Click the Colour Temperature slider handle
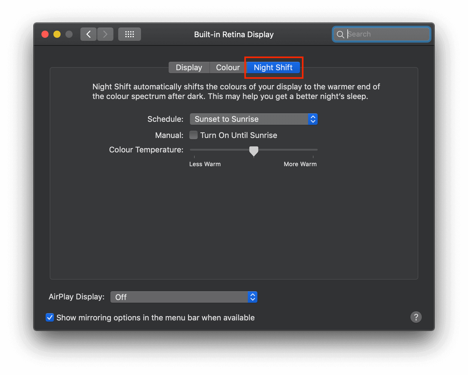Screen dimensions: 468x375 click(254, 151)
